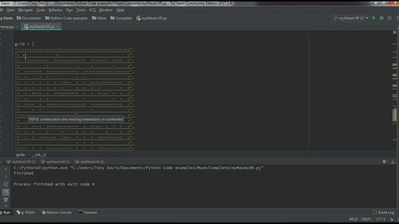
Task: Open the Terminal tool window
Action: click(88, 213)
